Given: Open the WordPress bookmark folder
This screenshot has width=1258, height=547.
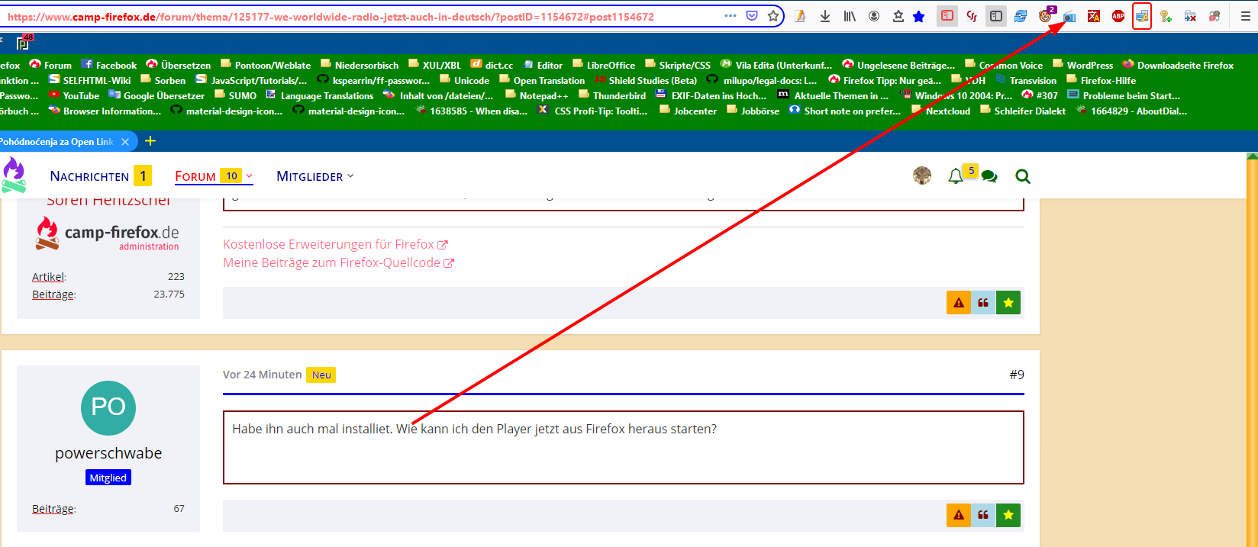Looking at the screenshot, I should tap(1082, 65).
